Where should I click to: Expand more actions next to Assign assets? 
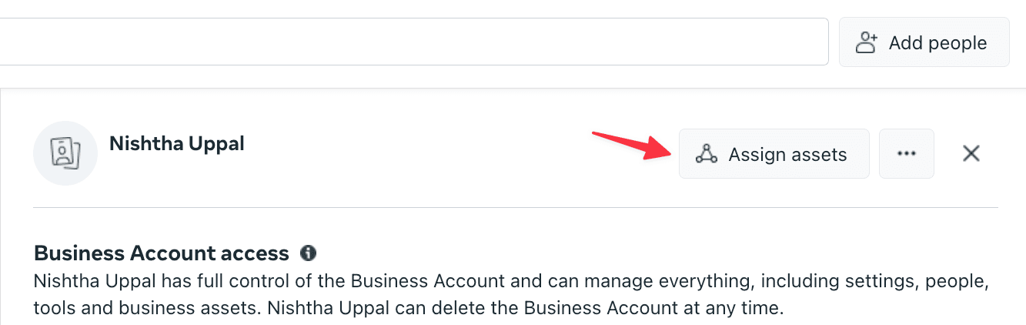pos(907,153)
